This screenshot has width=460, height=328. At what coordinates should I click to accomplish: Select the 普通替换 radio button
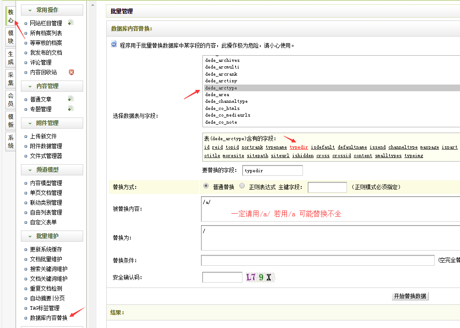(x=206, y=186)
